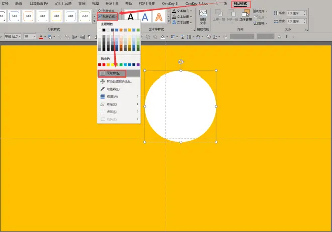Apply the black A WordArt style
Screen dimensions: 332x232
click(131, 17)
